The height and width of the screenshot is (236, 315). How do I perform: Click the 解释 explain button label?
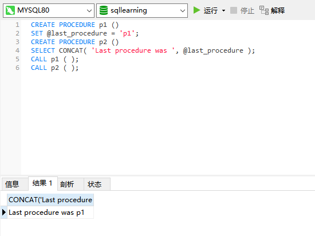278,10
